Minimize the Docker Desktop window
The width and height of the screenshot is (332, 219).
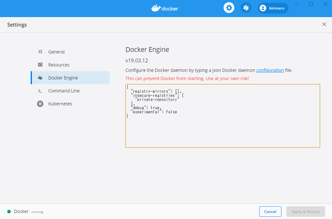click(297, 4)
